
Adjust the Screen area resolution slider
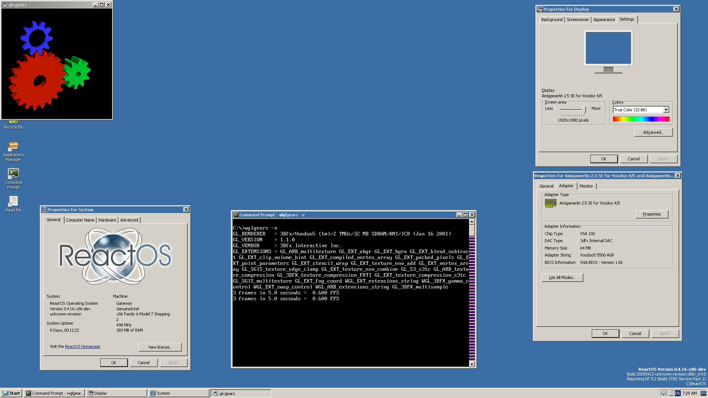[x=584, y=109]
